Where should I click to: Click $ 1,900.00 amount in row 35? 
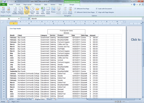[94, 74]
